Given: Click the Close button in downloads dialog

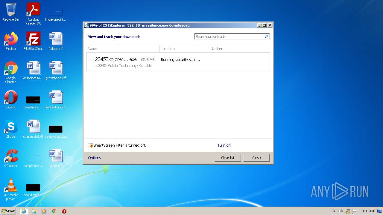Looking at the screenshot, I should pyautogui.click(x=256, y=158).
